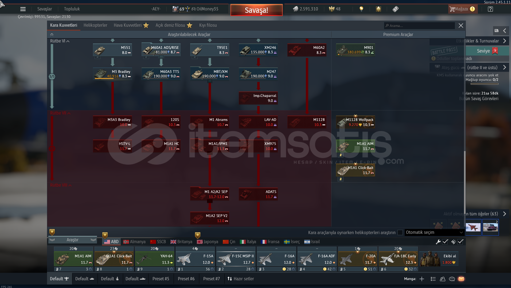Screen dimensions: 511x288
Task: Open the contacts friends list icon
Action: (x=443, y=279)
